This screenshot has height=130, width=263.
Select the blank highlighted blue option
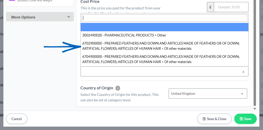coord(164,27)
